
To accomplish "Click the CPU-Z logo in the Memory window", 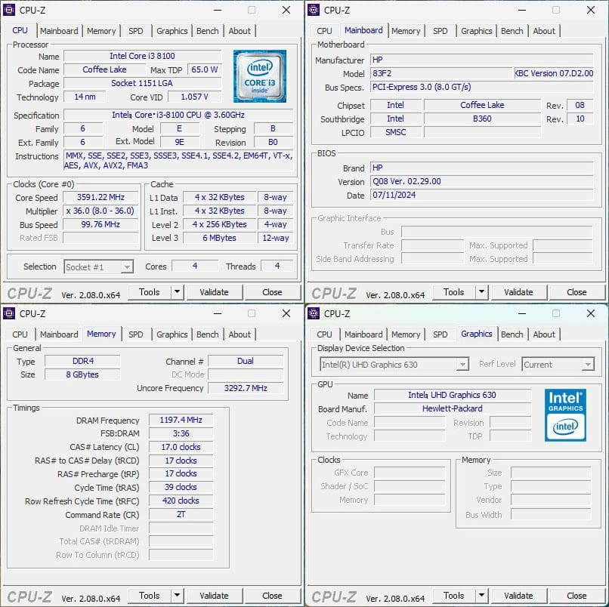I will coord(28,596).
